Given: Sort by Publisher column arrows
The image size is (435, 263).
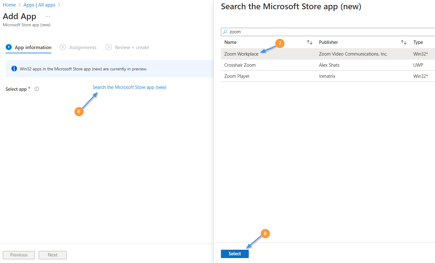Looking at the screenshot, I should coord(404,42).
